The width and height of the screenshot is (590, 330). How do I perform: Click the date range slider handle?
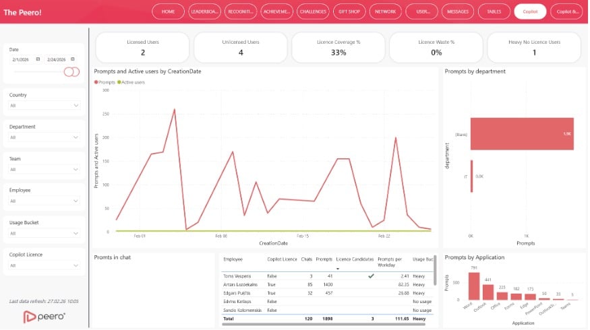coord(69,71)
